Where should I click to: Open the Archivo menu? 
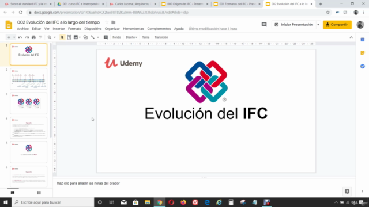[23, 29]
